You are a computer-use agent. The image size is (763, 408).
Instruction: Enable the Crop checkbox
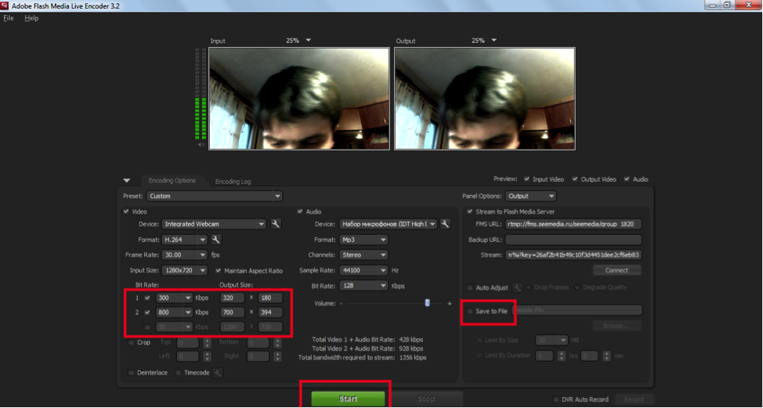pyautogui.click(x=131, y=342)
